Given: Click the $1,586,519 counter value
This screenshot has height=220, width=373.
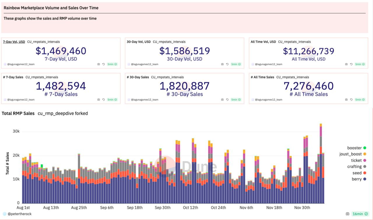Looking at the screenshot, I should (x=185, y=51).
